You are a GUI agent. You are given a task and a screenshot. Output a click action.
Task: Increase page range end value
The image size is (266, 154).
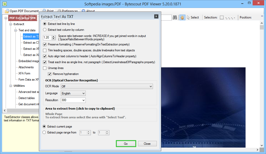point(107,131)
